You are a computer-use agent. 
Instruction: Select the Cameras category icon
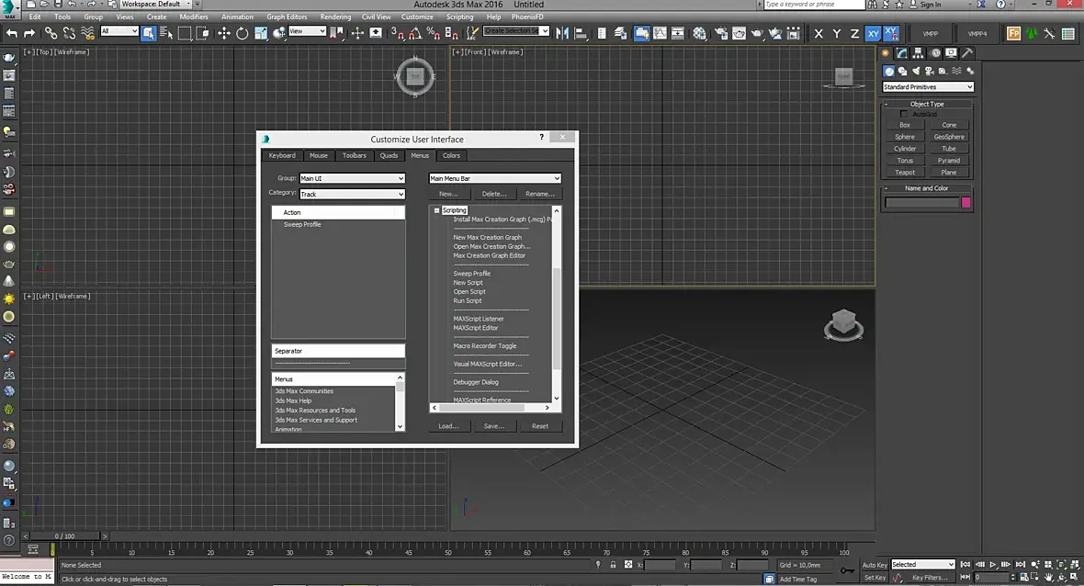coord(931,71)
